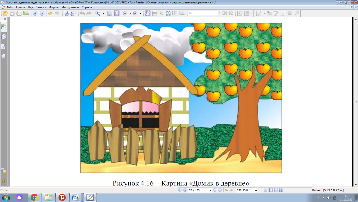Viewport: 358px width, 202px height.
Task: Select the Hand tool
Action: (148, 13)
